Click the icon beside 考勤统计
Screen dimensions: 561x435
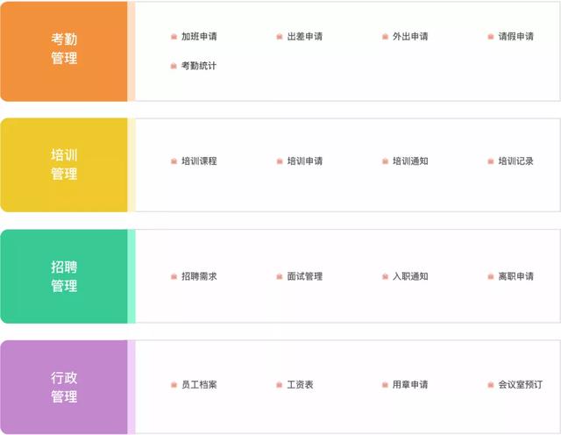[174, 66]
